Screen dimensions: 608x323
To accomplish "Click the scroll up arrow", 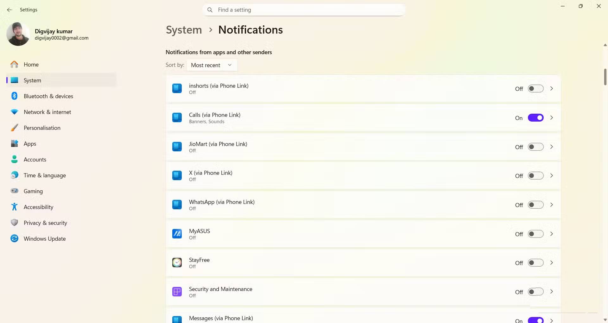I will click(605, 45).
